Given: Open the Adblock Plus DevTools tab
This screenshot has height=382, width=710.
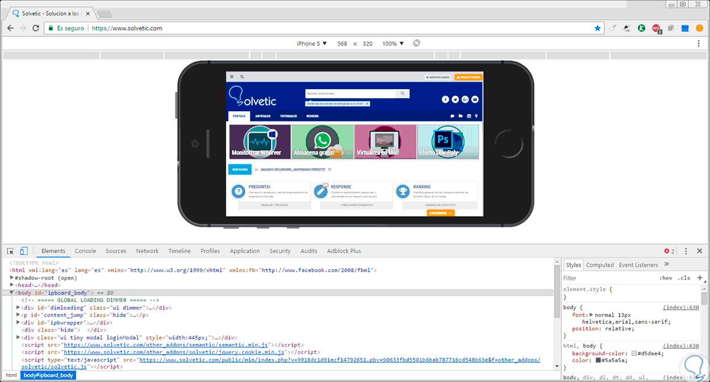Looking at the screenshot, I should (x=344, y=251).
